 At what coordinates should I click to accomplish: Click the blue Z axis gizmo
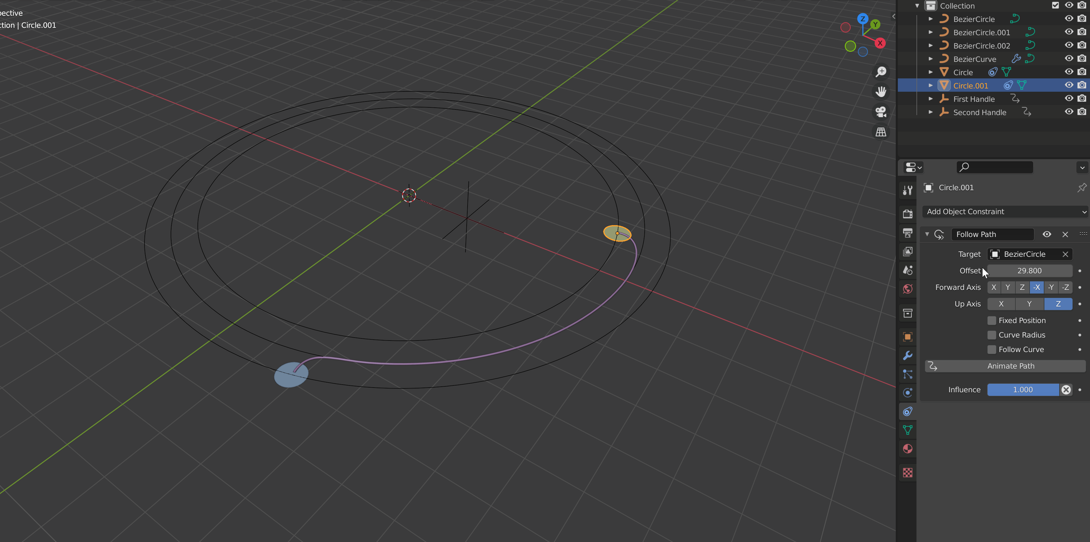click(863, 19)
